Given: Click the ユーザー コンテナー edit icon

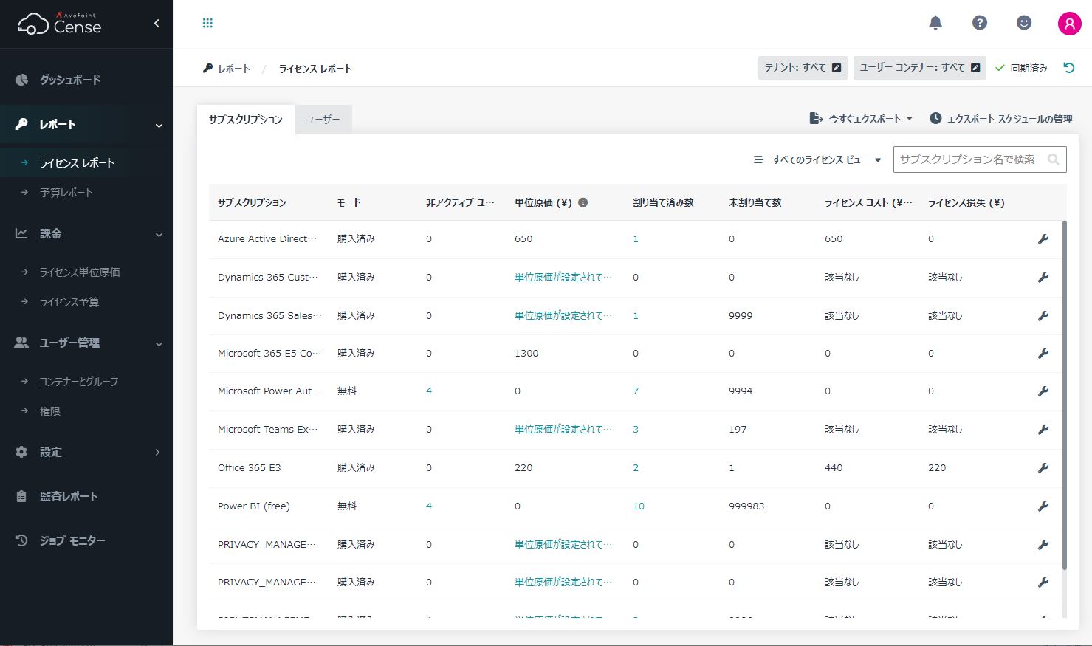Looking at the screenshot, I should [x=975, y=68].
